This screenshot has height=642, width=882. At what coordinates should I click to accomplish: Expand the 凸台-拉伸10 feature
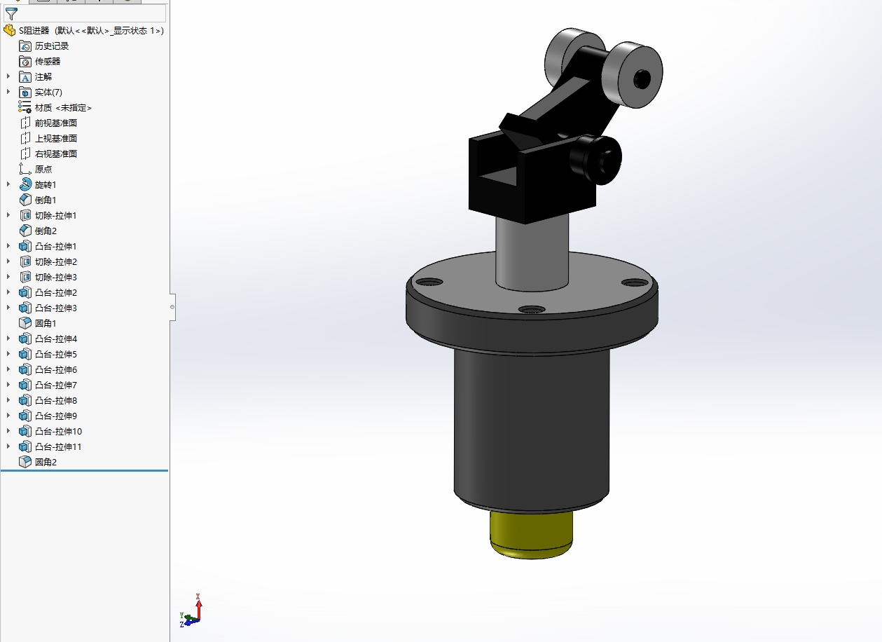(x=8, y=431)
